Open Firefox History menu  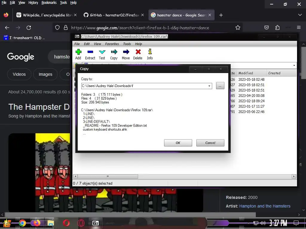click(x=33, y=2)
